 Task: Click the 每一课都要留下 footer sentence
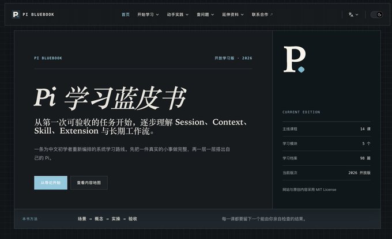pyautogui.click(x=264, y=219)
